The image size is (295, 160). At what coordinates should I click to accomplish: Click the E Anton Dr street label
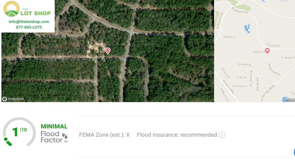click(x=245, y=65)
